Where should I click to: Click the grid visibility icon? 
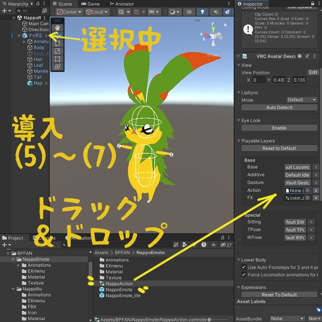click(121, 12)
